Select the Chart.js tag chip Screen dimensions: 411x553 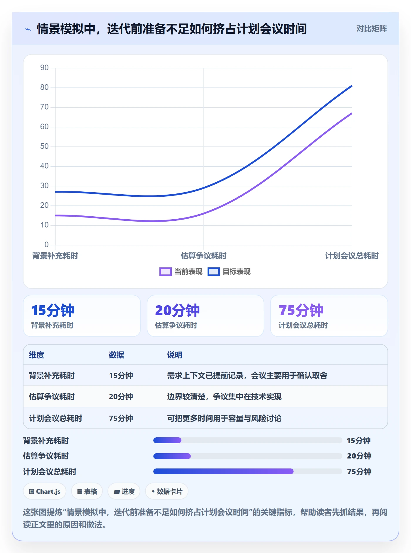point(45,491)
